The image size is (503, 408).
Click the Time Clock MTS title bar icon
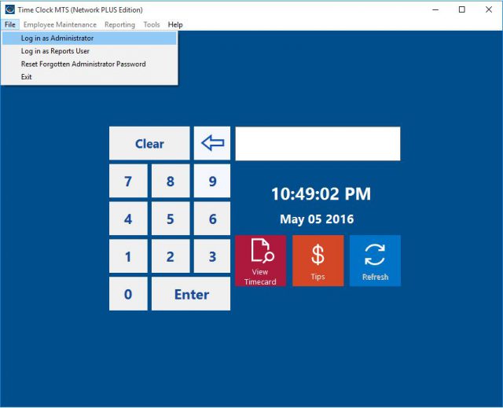click(x=9, y=9)
